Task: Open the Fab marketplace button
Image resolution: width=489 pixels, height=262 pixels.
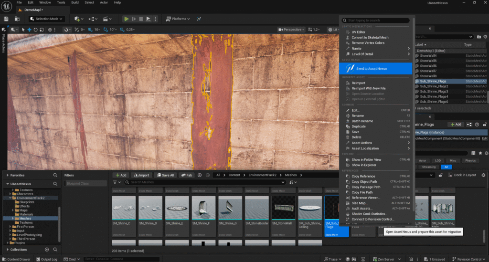Action: point(187,175)
